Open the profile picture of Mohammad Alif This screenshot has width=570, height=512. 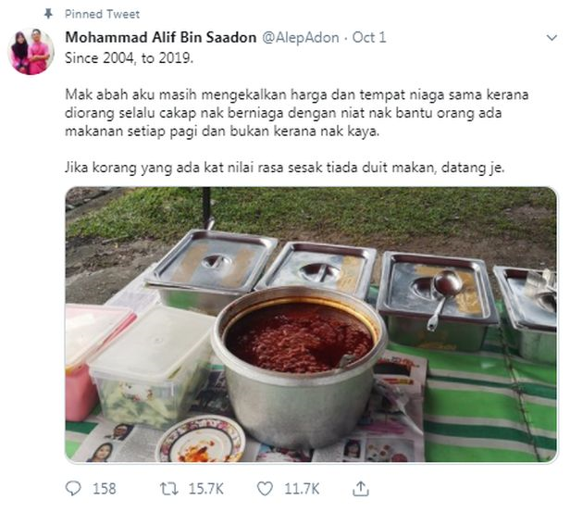[31, 51]
